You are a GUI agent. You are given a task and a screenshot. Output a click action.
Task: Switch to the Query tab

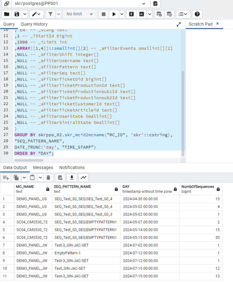click(x=9, y=24)
